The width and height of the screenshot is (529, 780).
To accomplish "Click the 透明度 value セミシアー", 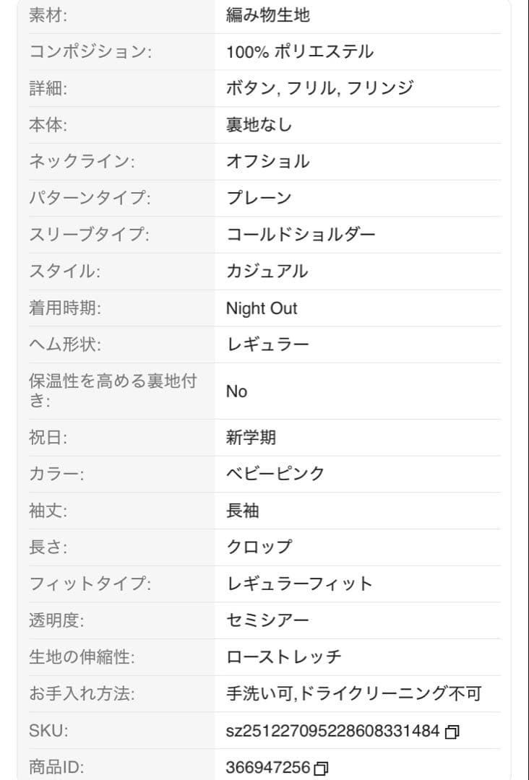I will [267, 620].
